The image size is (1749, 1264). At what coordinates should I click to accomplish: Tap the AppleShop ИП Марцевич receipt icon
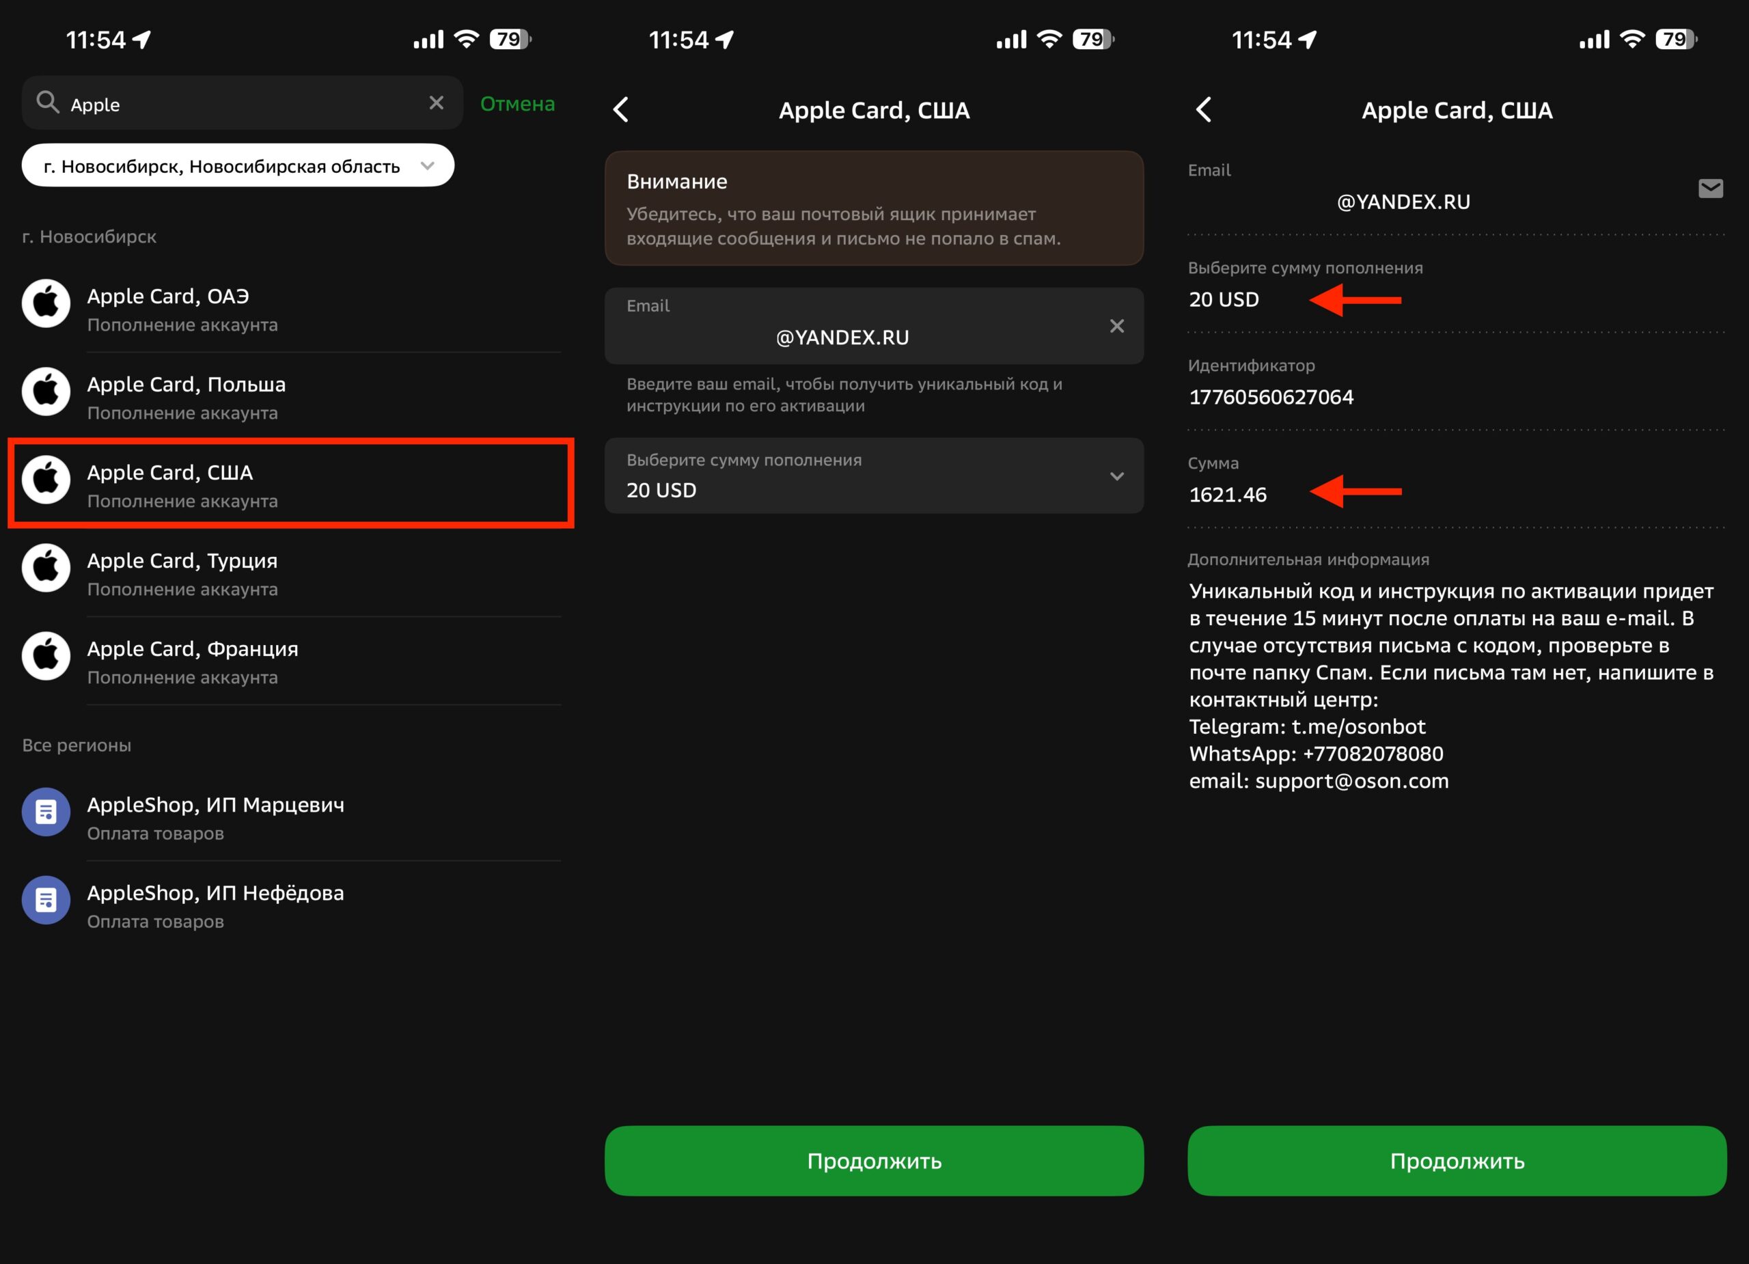point(46,812)
